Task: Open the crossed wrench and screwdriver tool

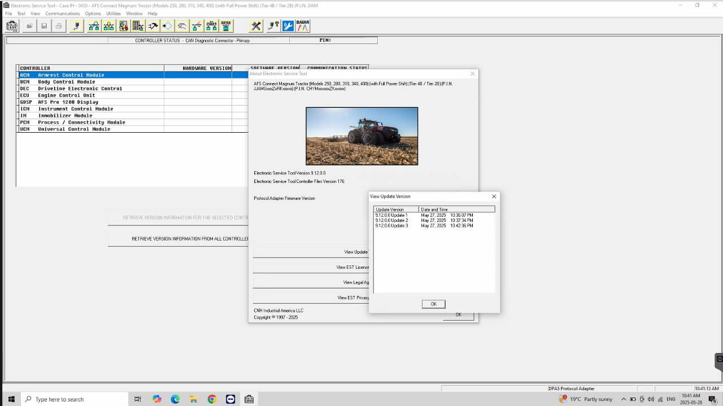Action: click(256, 26)
